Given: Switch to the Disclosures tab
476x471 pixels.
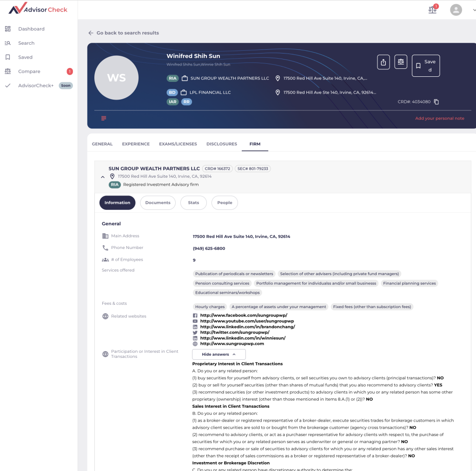Looking at the screenshot, I should [222, 144].
